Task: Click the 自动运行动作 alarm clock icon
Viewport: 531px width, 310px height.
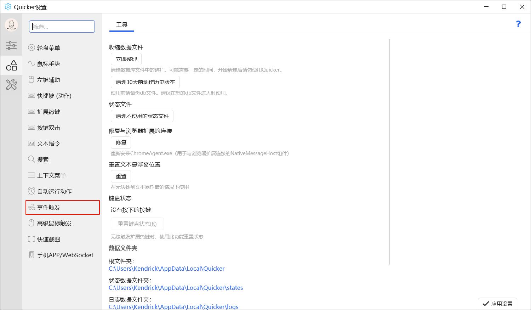Action: point(32,191)
